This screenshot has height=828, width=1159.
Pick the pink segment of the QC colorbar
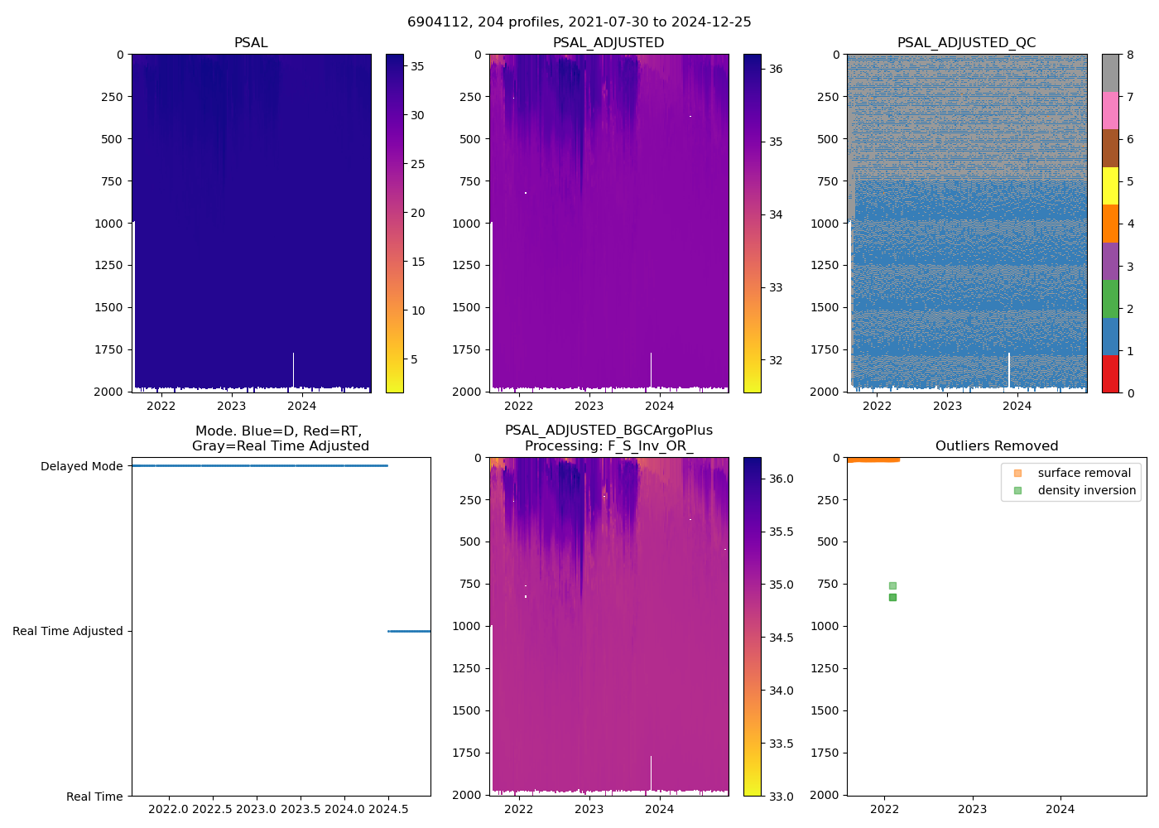pos(1110,111)
